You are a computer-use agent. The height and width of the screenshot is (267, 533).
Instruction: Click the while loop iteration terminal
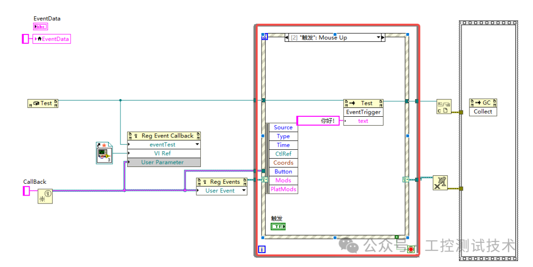(x=262, y=249)
